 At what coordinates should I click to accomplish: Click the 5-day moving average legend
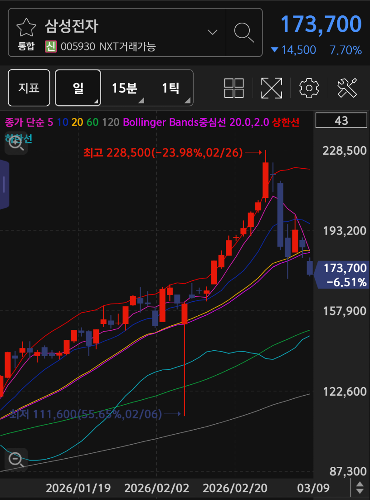coord(50,122)
